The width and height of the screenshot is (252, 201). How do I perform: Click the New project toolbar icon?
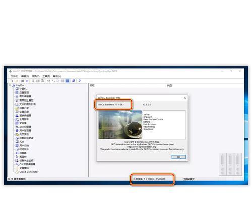coord(12,81)
